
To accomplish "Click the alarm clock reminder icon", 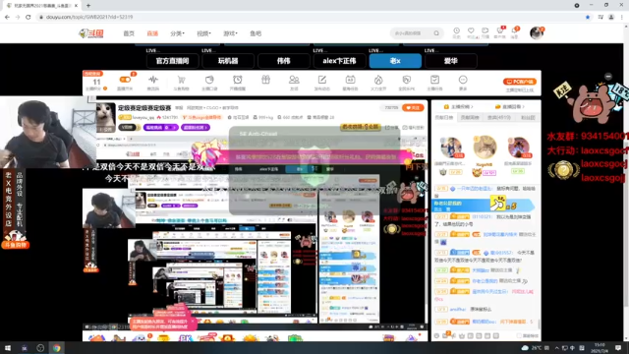I will (x=238, y=80).
